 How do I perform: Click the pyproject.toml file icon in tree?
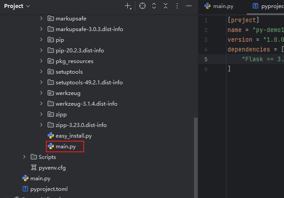25,189
